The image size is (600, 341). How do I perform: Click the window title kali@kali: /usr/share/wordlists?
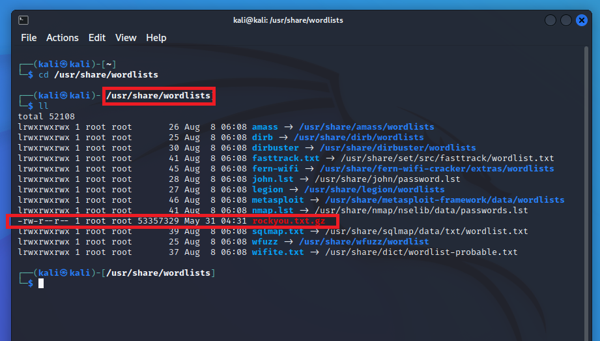[288, 20]
